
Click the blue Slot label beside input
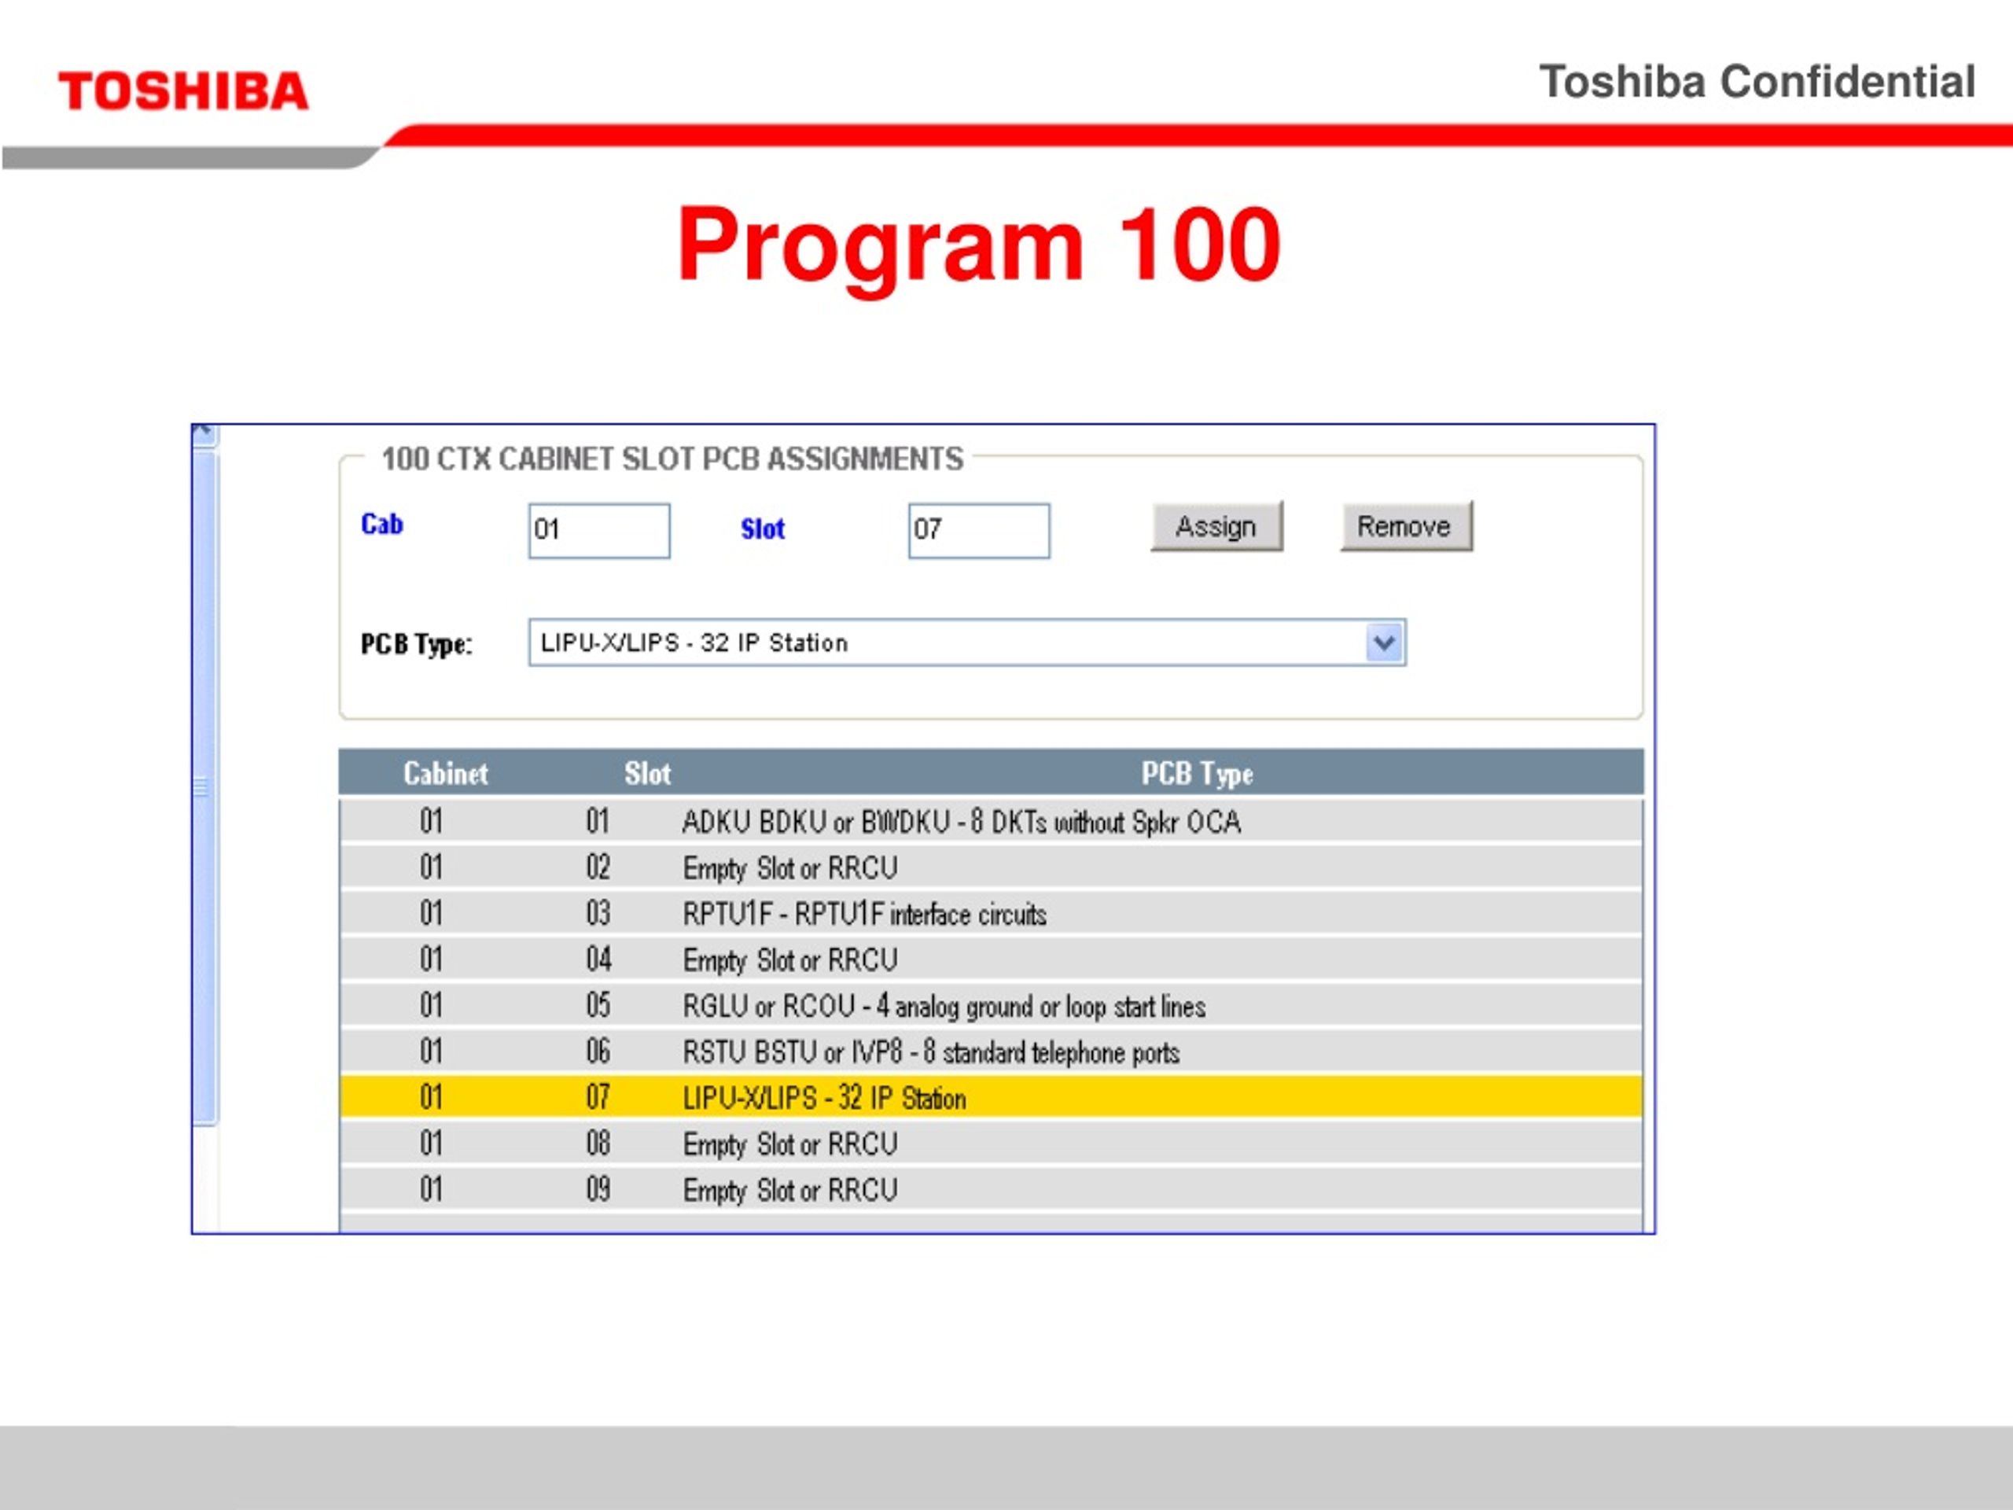763,528
